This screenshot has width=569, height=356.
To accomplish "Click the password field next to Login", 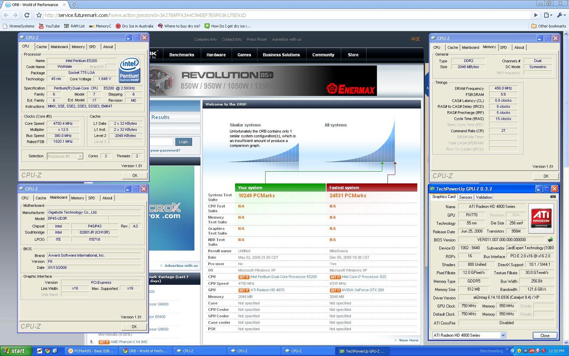I will pos(162,142).
